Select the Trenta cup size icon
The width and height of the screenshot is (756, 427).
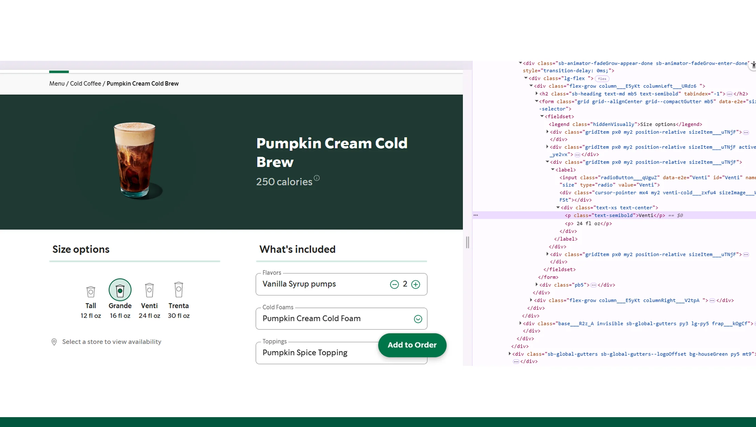[179, 289]
